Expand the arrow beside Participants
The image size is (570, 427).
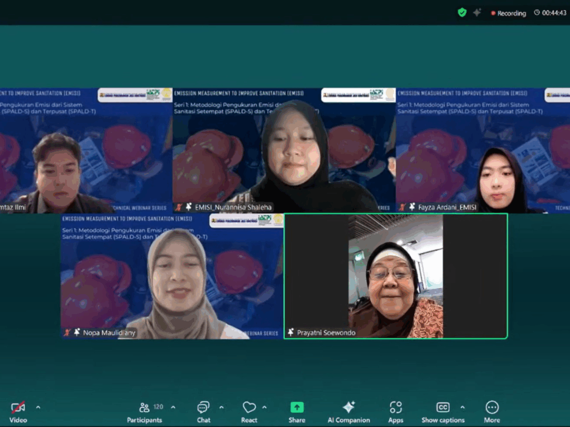click(x=173, y=408)
